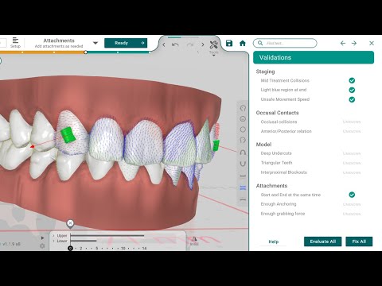Click the Lower arch progress bar
Image resolution: width=382 pixels, height=286 pixels.
[x=84, y=241]
